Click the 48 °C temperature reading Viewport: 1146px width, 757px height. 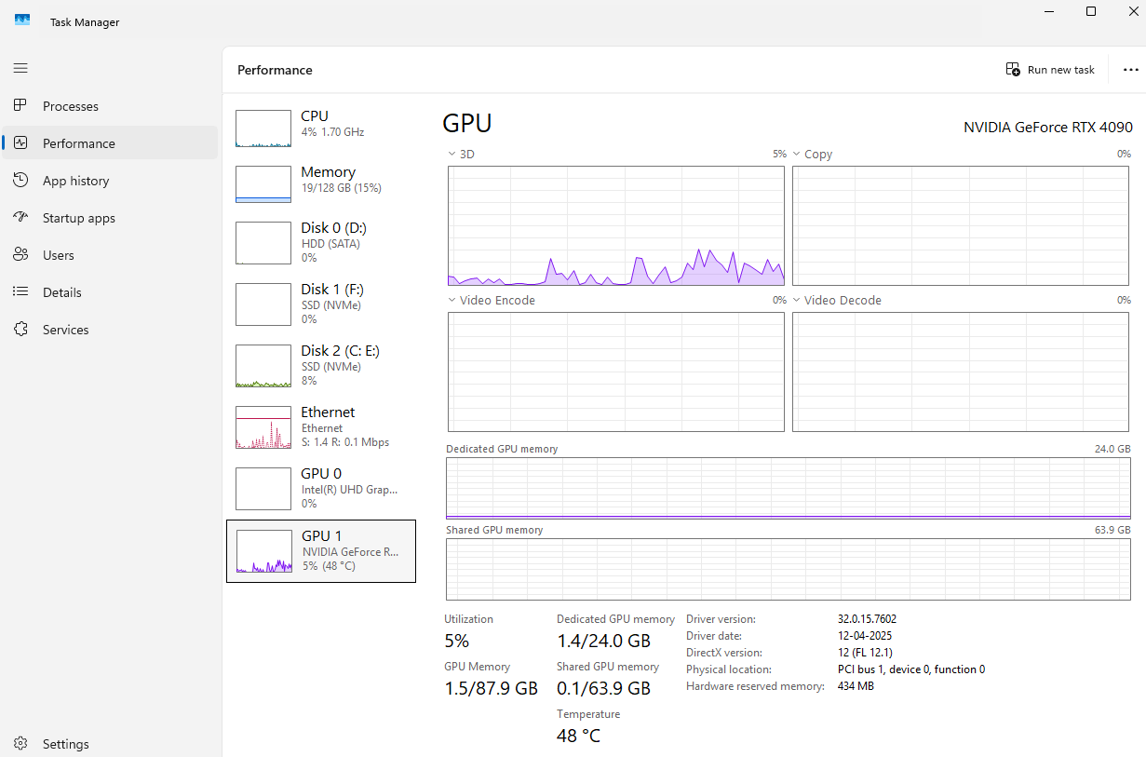(578, 736)
